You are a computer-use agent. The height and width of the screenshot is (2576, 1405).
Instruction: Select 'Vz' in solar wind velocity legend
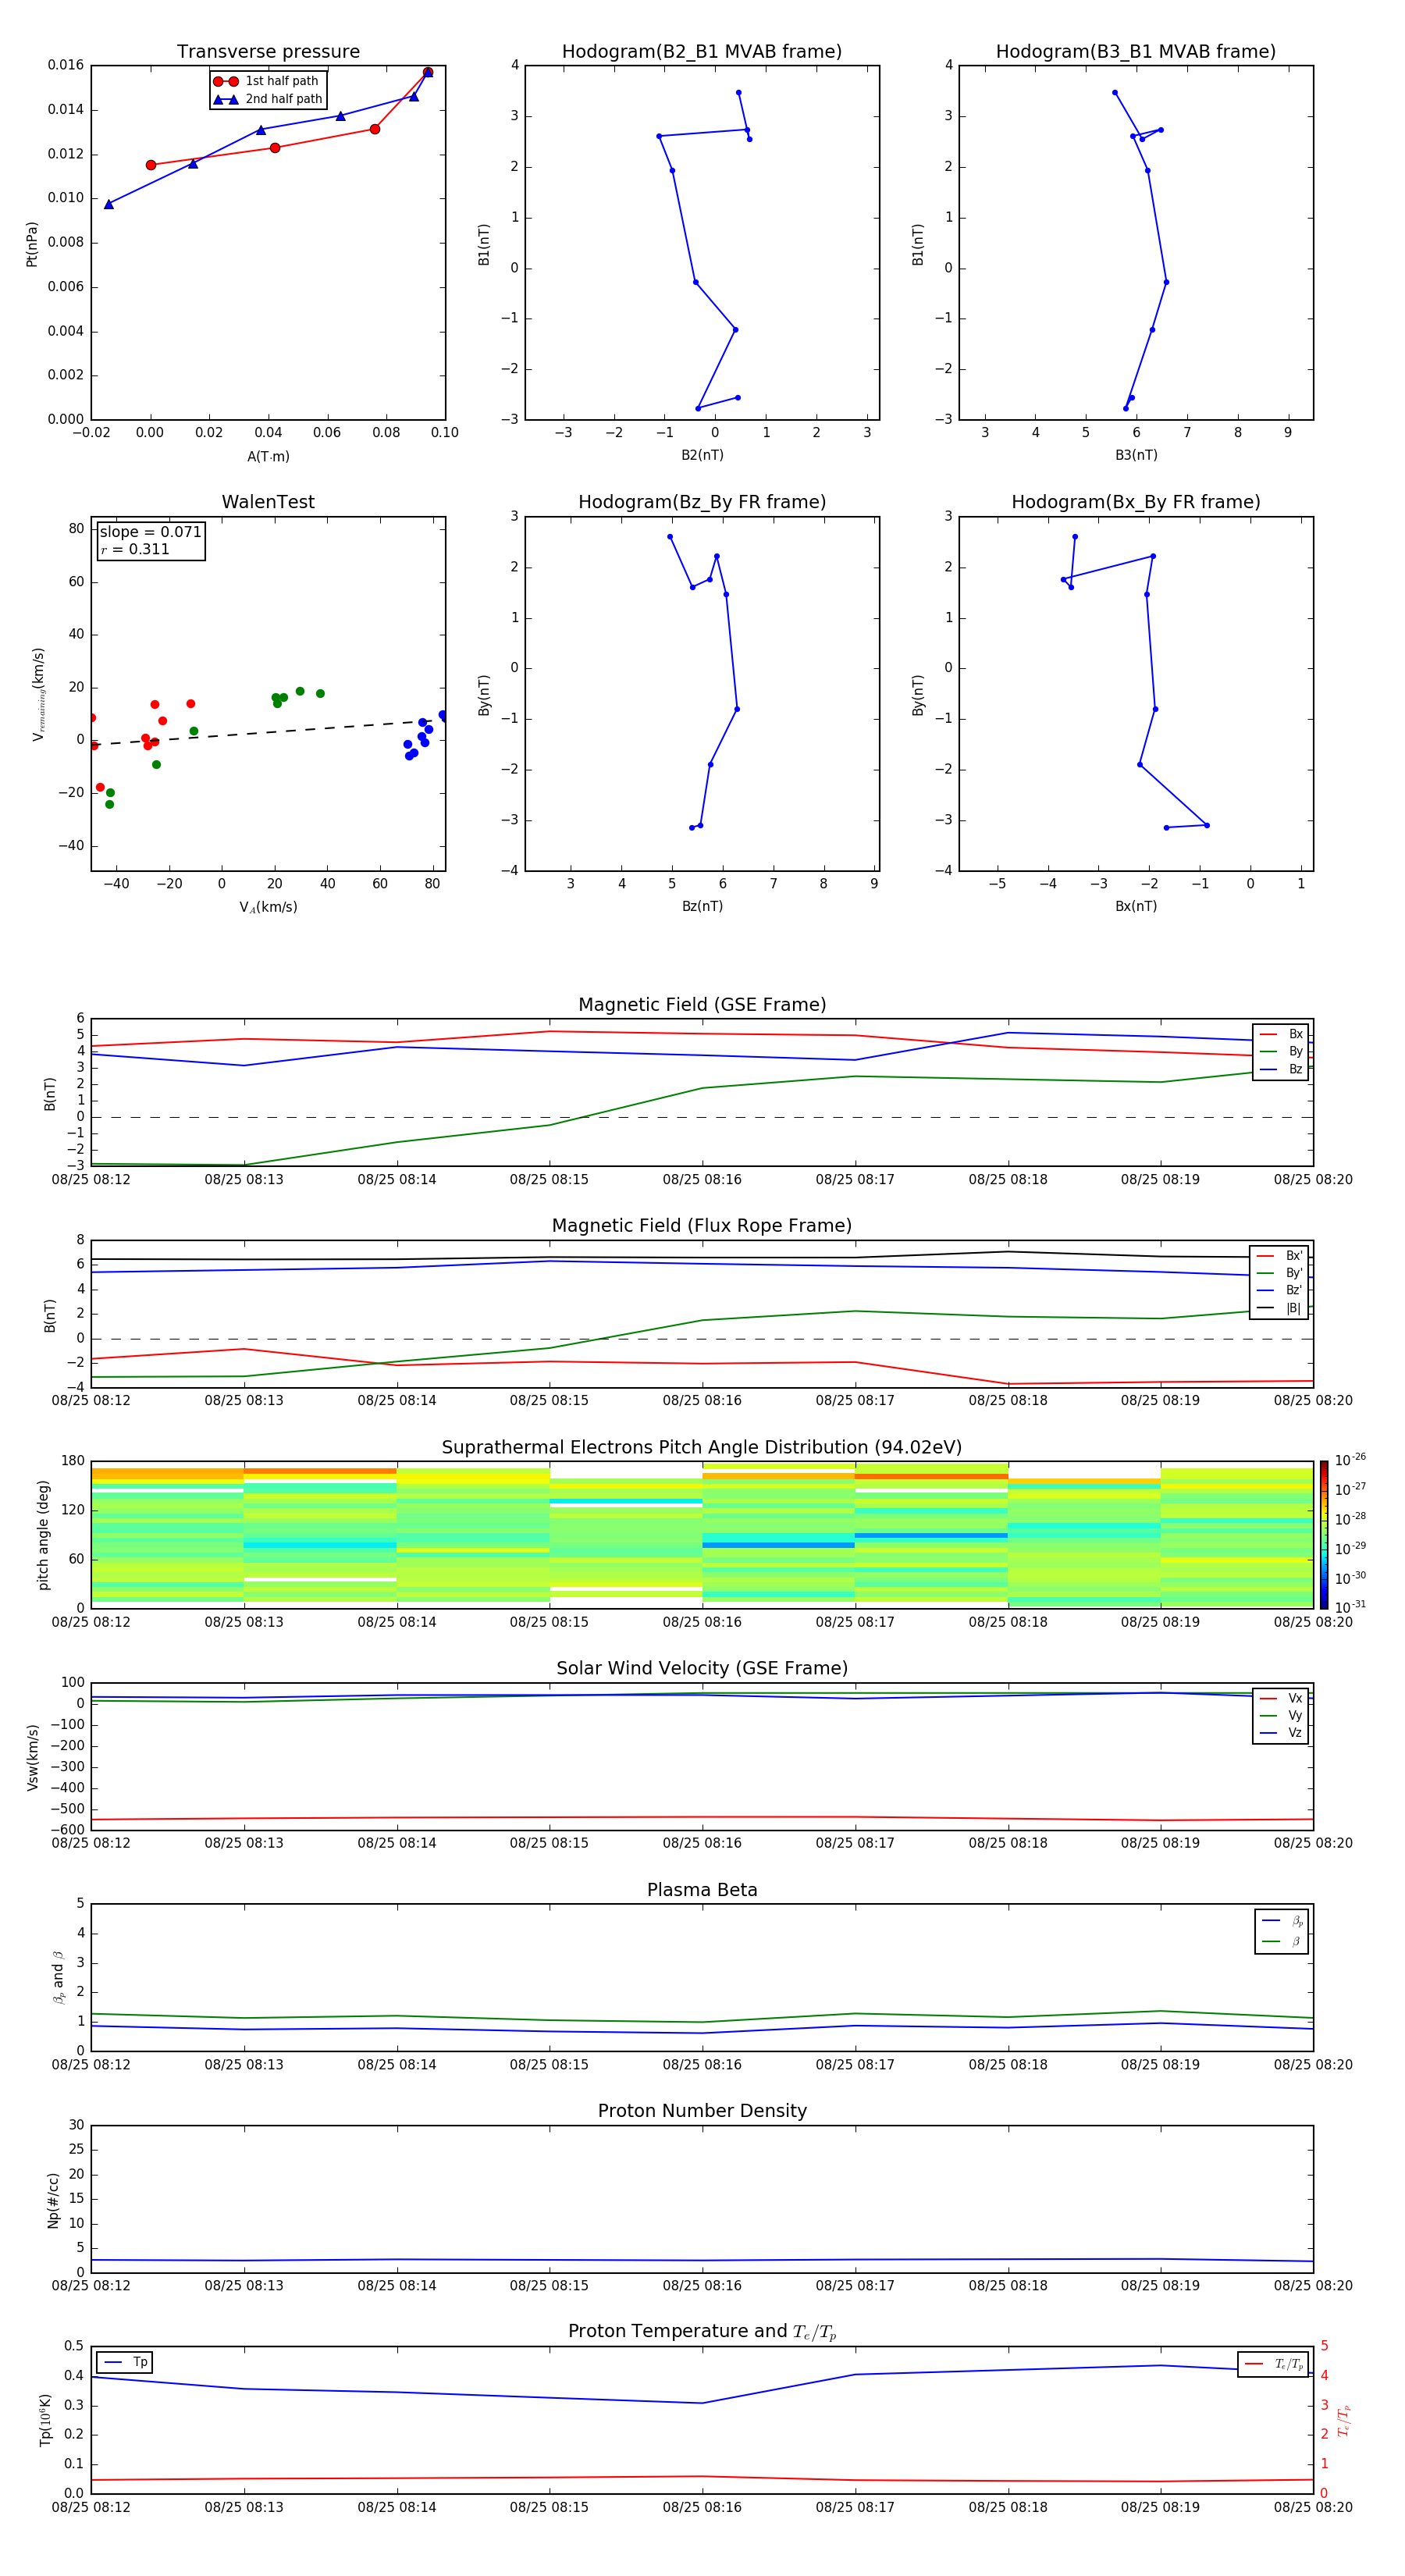click(1281, 1732)
